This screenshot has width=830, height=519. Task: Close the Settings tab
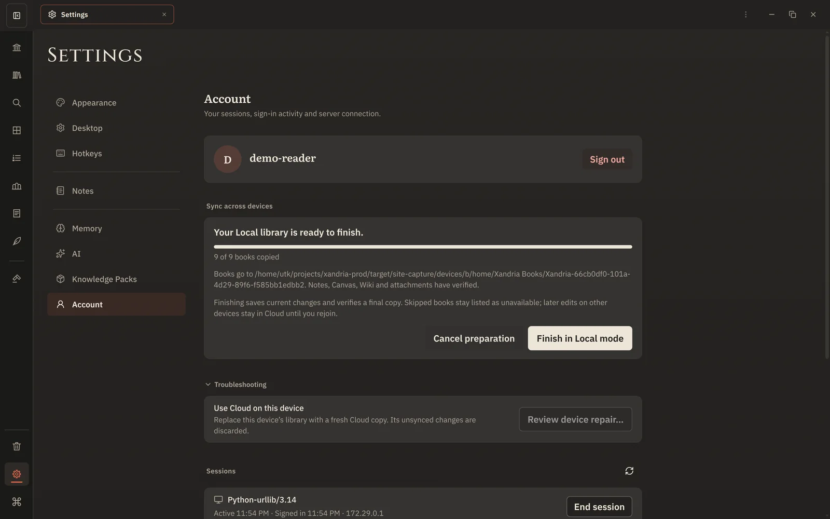pos(164,15)
